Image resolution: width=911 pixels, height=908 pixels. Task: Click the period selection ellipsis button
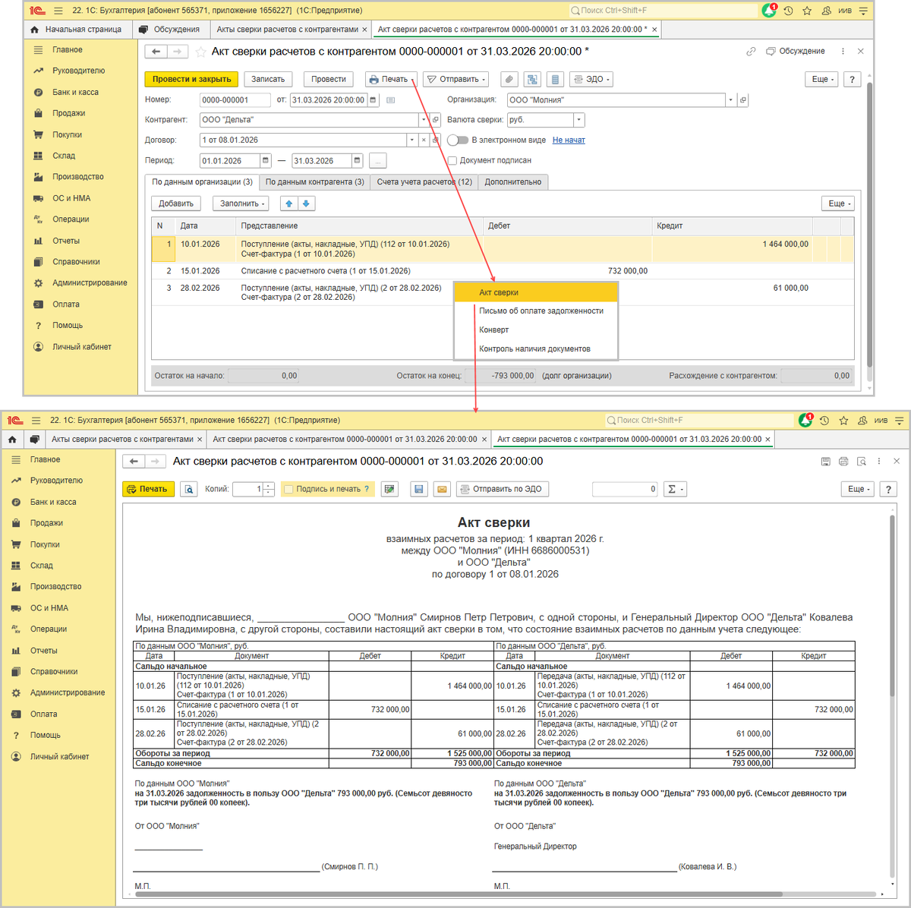point(378,161)
